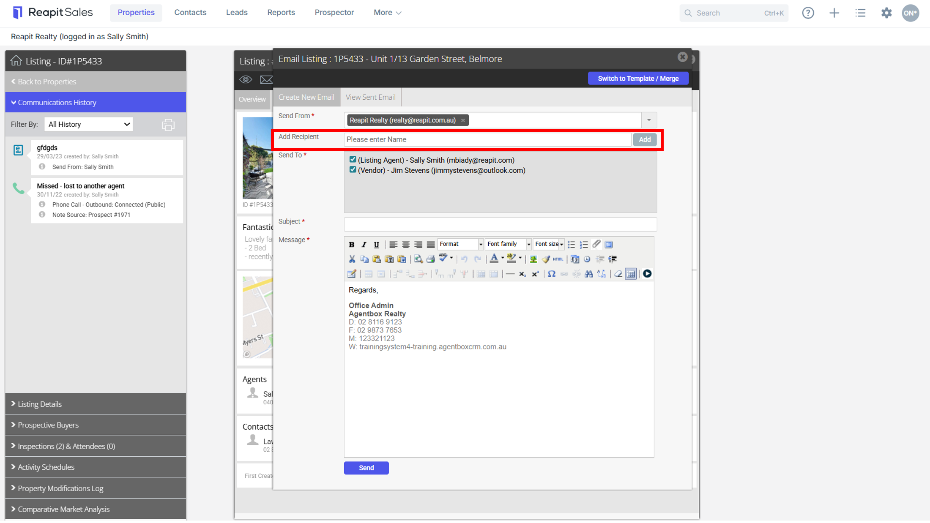930x523 pixels.
Task: Go Back to Properties
Action: pos(44,82)
